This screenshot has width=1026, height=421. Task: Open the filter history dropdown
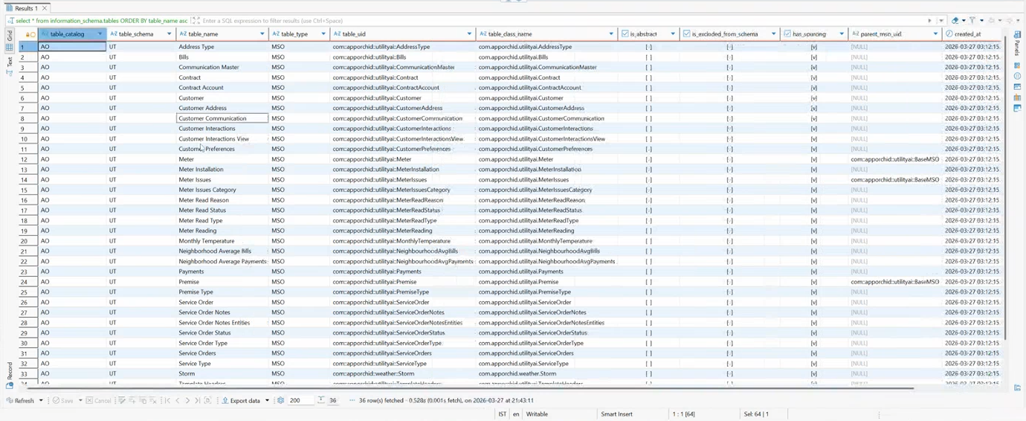coord(941,21)
